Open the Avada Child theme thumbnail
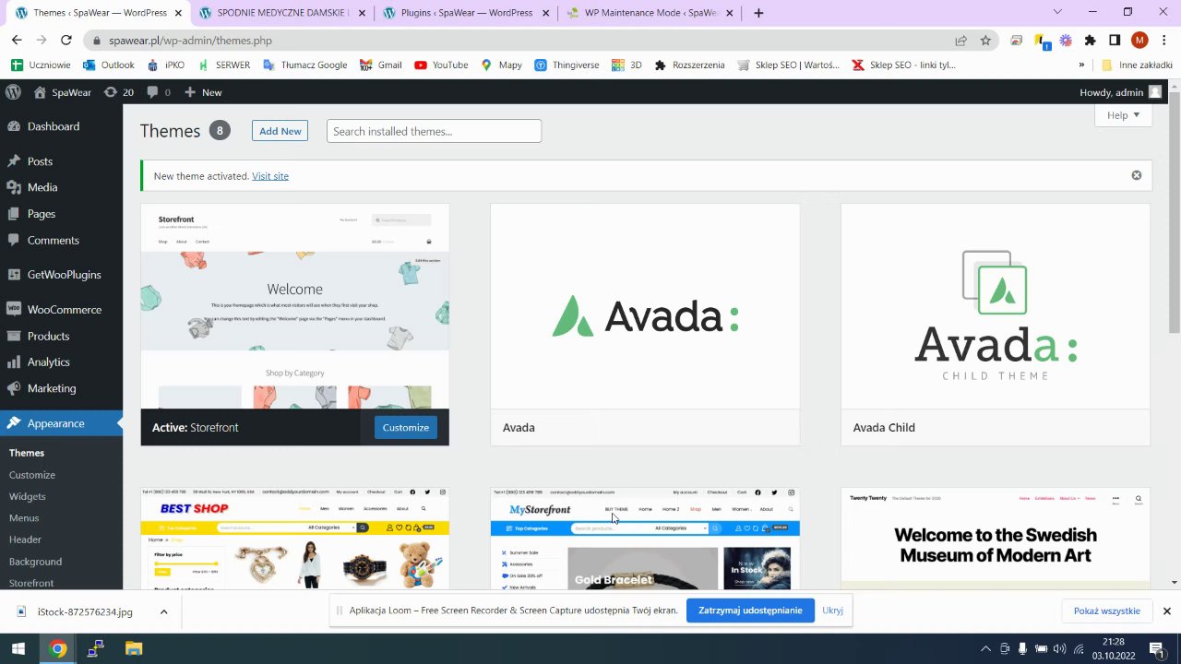1181x664 pixels. pyautogui.click(x=996, y=306)
